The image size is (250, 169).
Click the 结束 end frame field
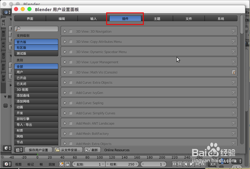(x=122, y=164)
